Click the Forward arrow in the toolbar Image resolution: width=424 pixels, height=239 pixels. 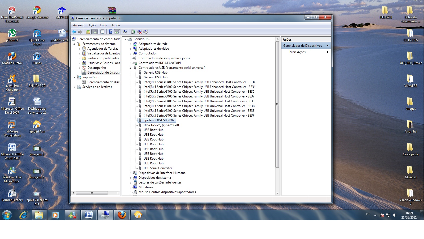(x=80, y=32)
